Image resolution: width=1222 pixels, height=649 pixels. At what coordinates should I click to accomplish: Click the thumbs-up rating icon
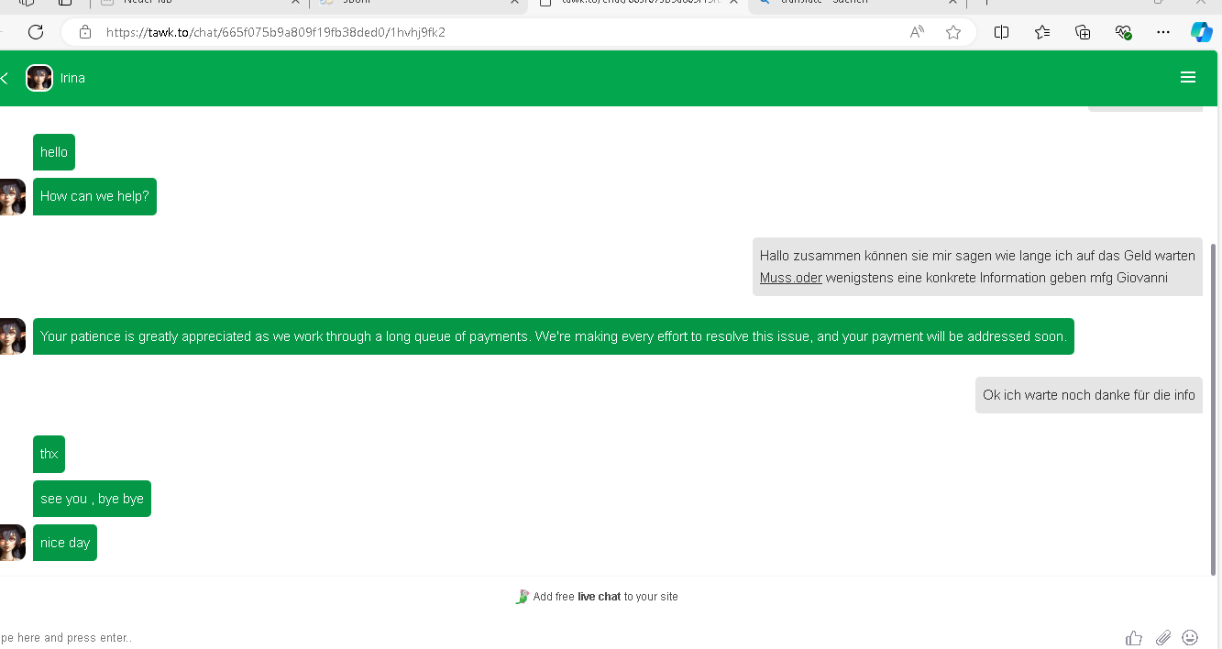tap(1134, 638)
